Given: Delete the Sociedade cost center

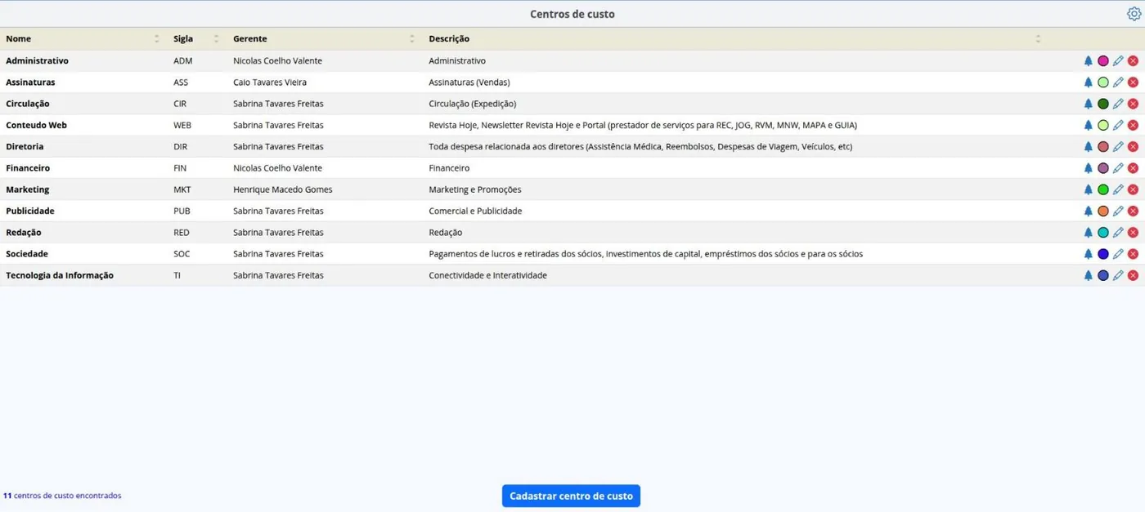Looking at the screenshot, I should 1133,254.
